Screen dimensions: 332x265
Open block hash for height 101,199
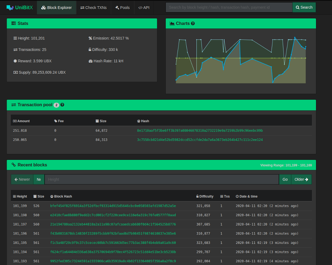pos(113,206)
